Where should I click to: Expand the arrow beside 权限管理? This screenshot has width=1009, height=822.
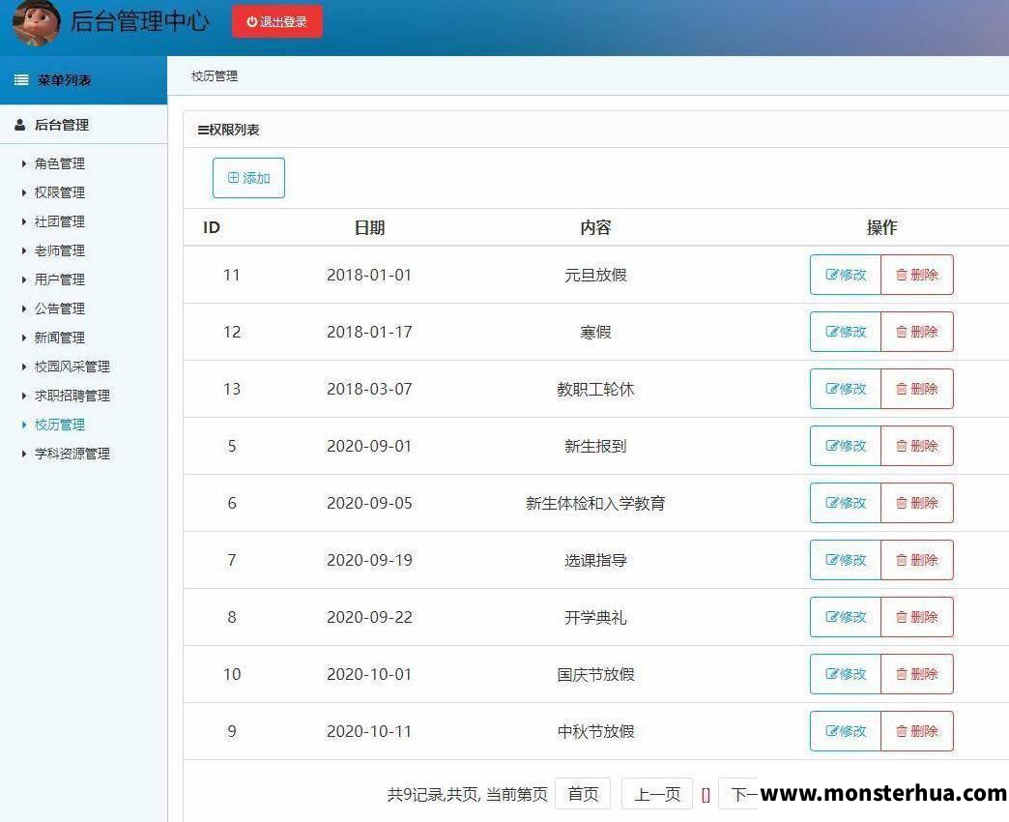[x=24, y=192]
